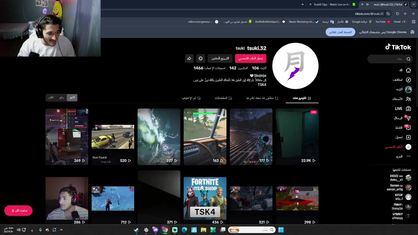This screenshot has width=418, height=235.
Task: Open the LIVE sidebar item
Action: [403, 108]
